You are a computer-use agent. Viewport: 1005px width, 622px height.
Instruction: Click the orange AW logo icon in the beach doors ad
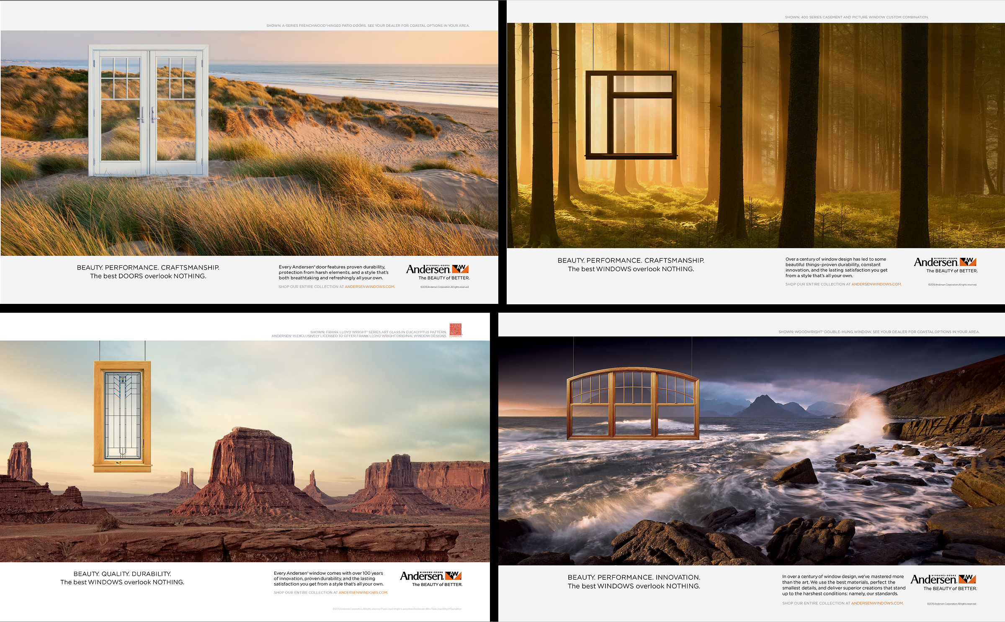pos(460,269)
